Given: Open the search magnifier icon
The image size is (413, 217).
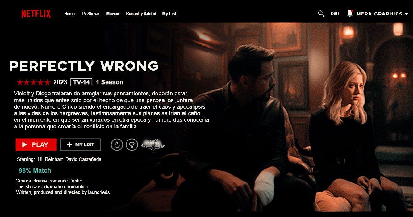Looking at the screenshot, I should (x=321, y=14).
